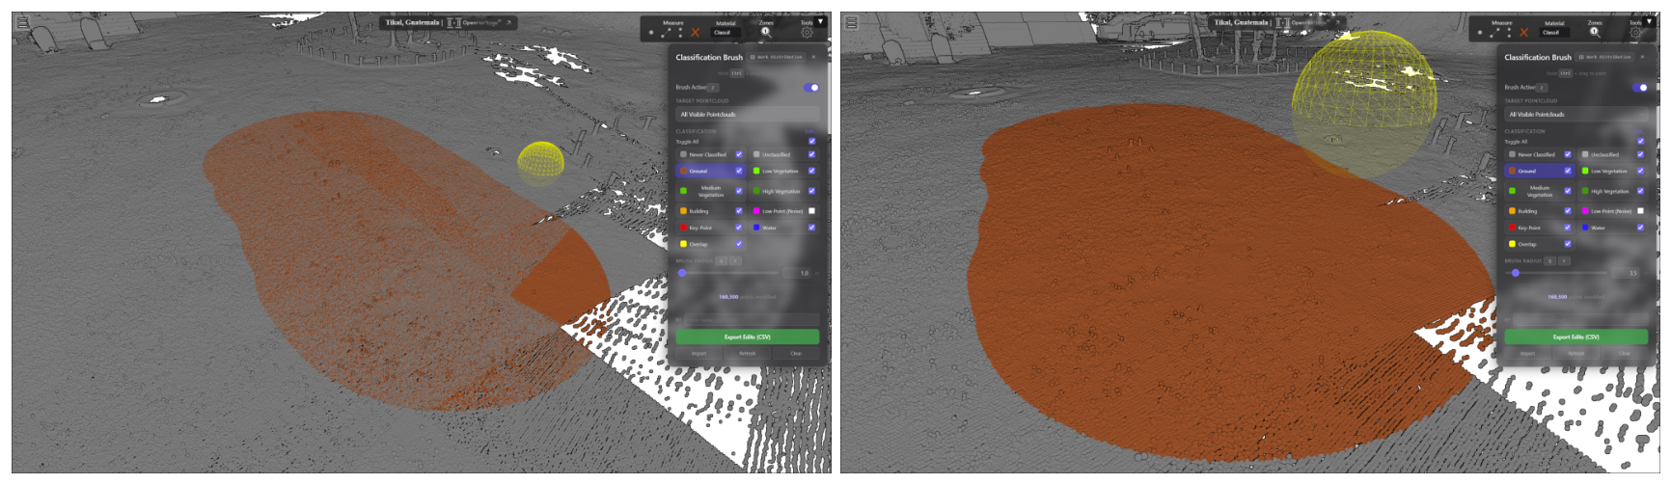Turn off Brush Active switch in right view

click(x=1640, y=88)
